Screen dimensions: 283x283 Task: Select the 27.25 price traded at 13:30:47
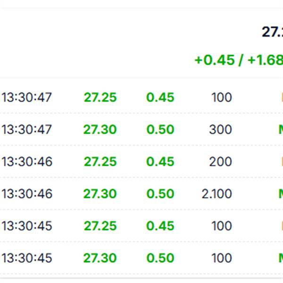[100, 97]
